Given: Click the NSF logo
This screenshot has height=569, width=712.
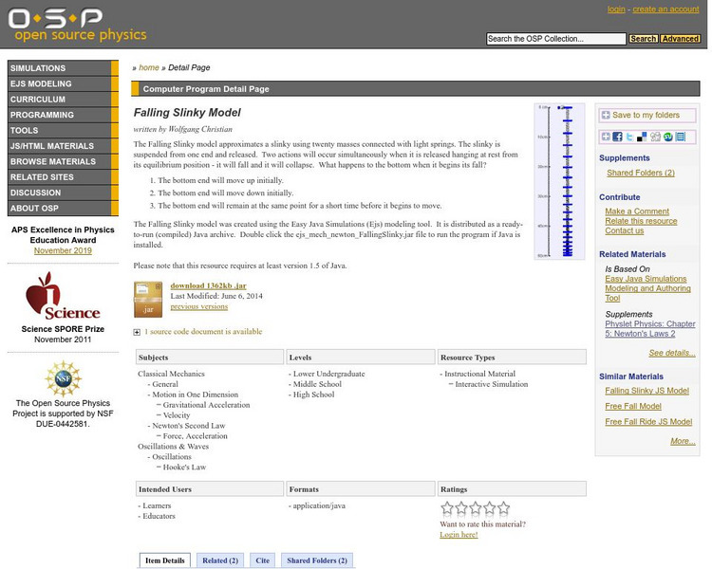Looking at the screenshot, I should (x=63, y=378).
